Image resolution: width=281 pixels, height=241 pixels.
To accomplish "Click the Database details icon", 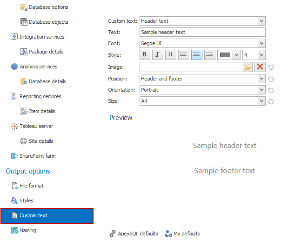I will (x=24, y=81).
